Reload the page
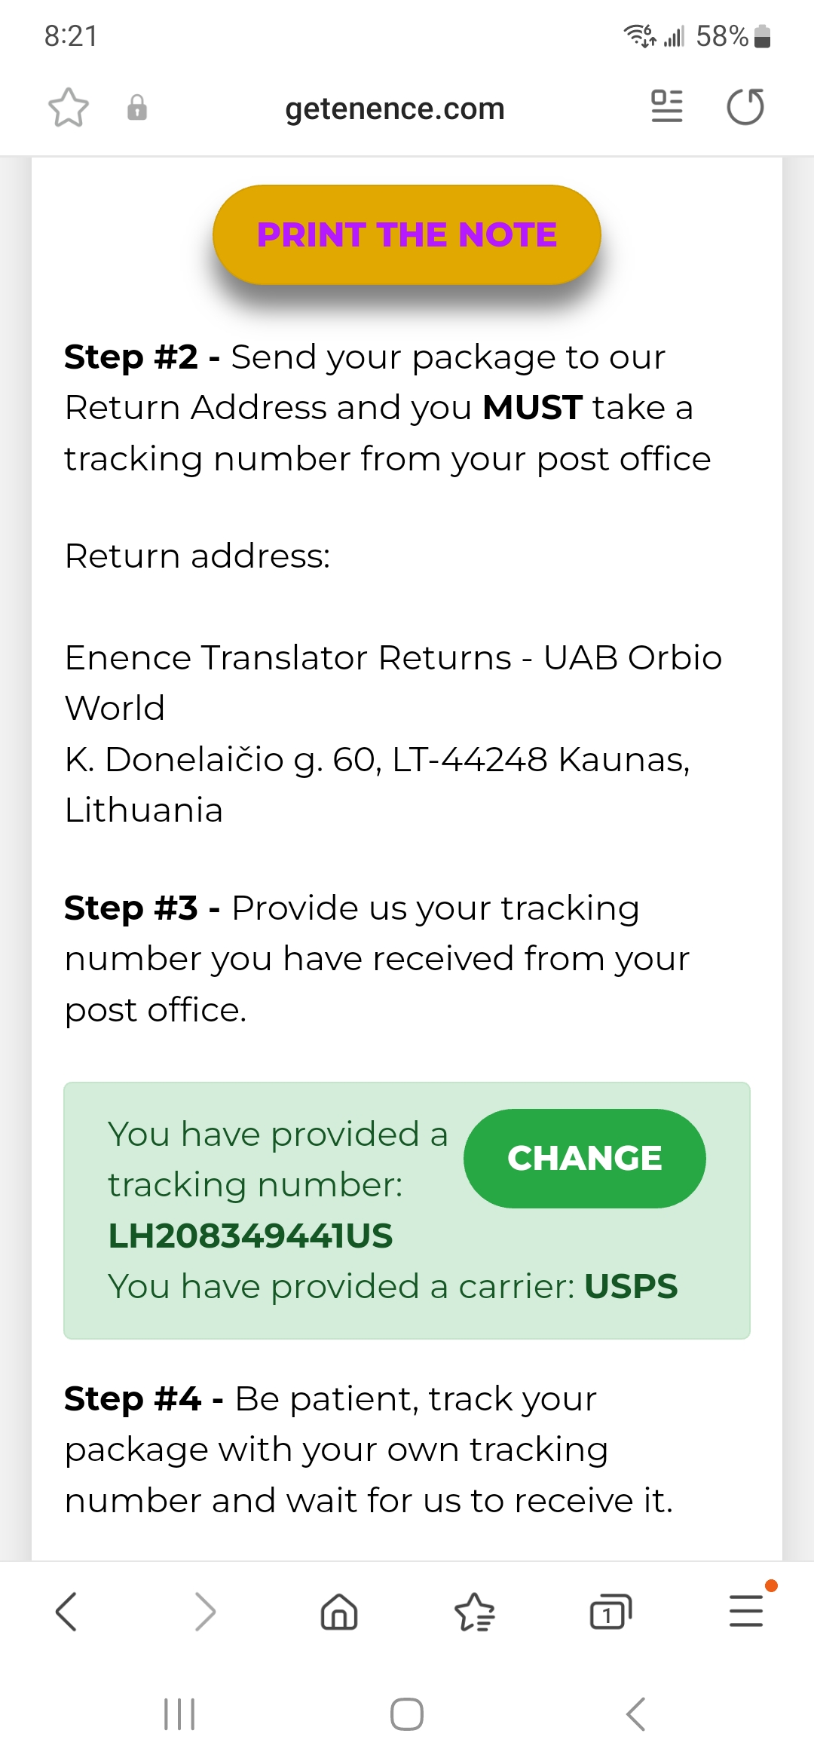Viewport: 814px width, 1764px height. click(745, 106)
